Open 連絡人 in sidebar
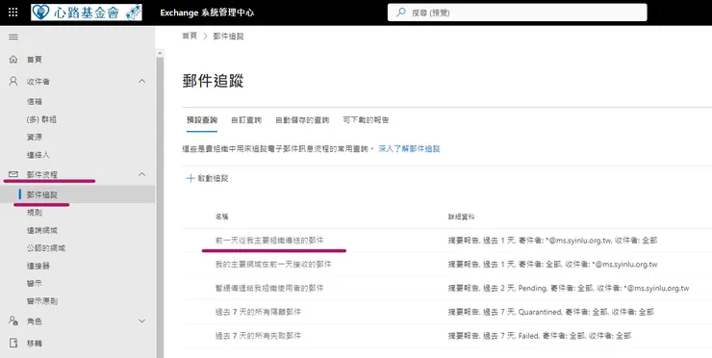Image resolution: width=712 pixels, height=358 pixels. click(38, 155)
